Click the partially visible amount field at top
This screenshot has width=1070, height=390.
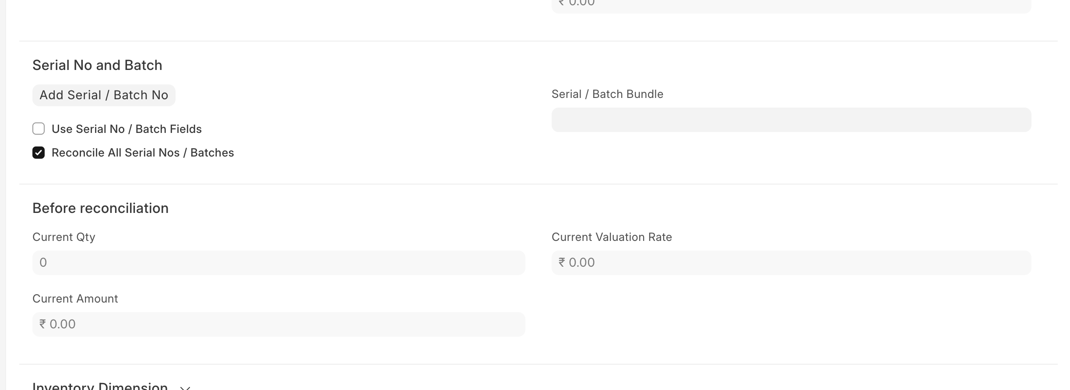[x=791, y=5]
